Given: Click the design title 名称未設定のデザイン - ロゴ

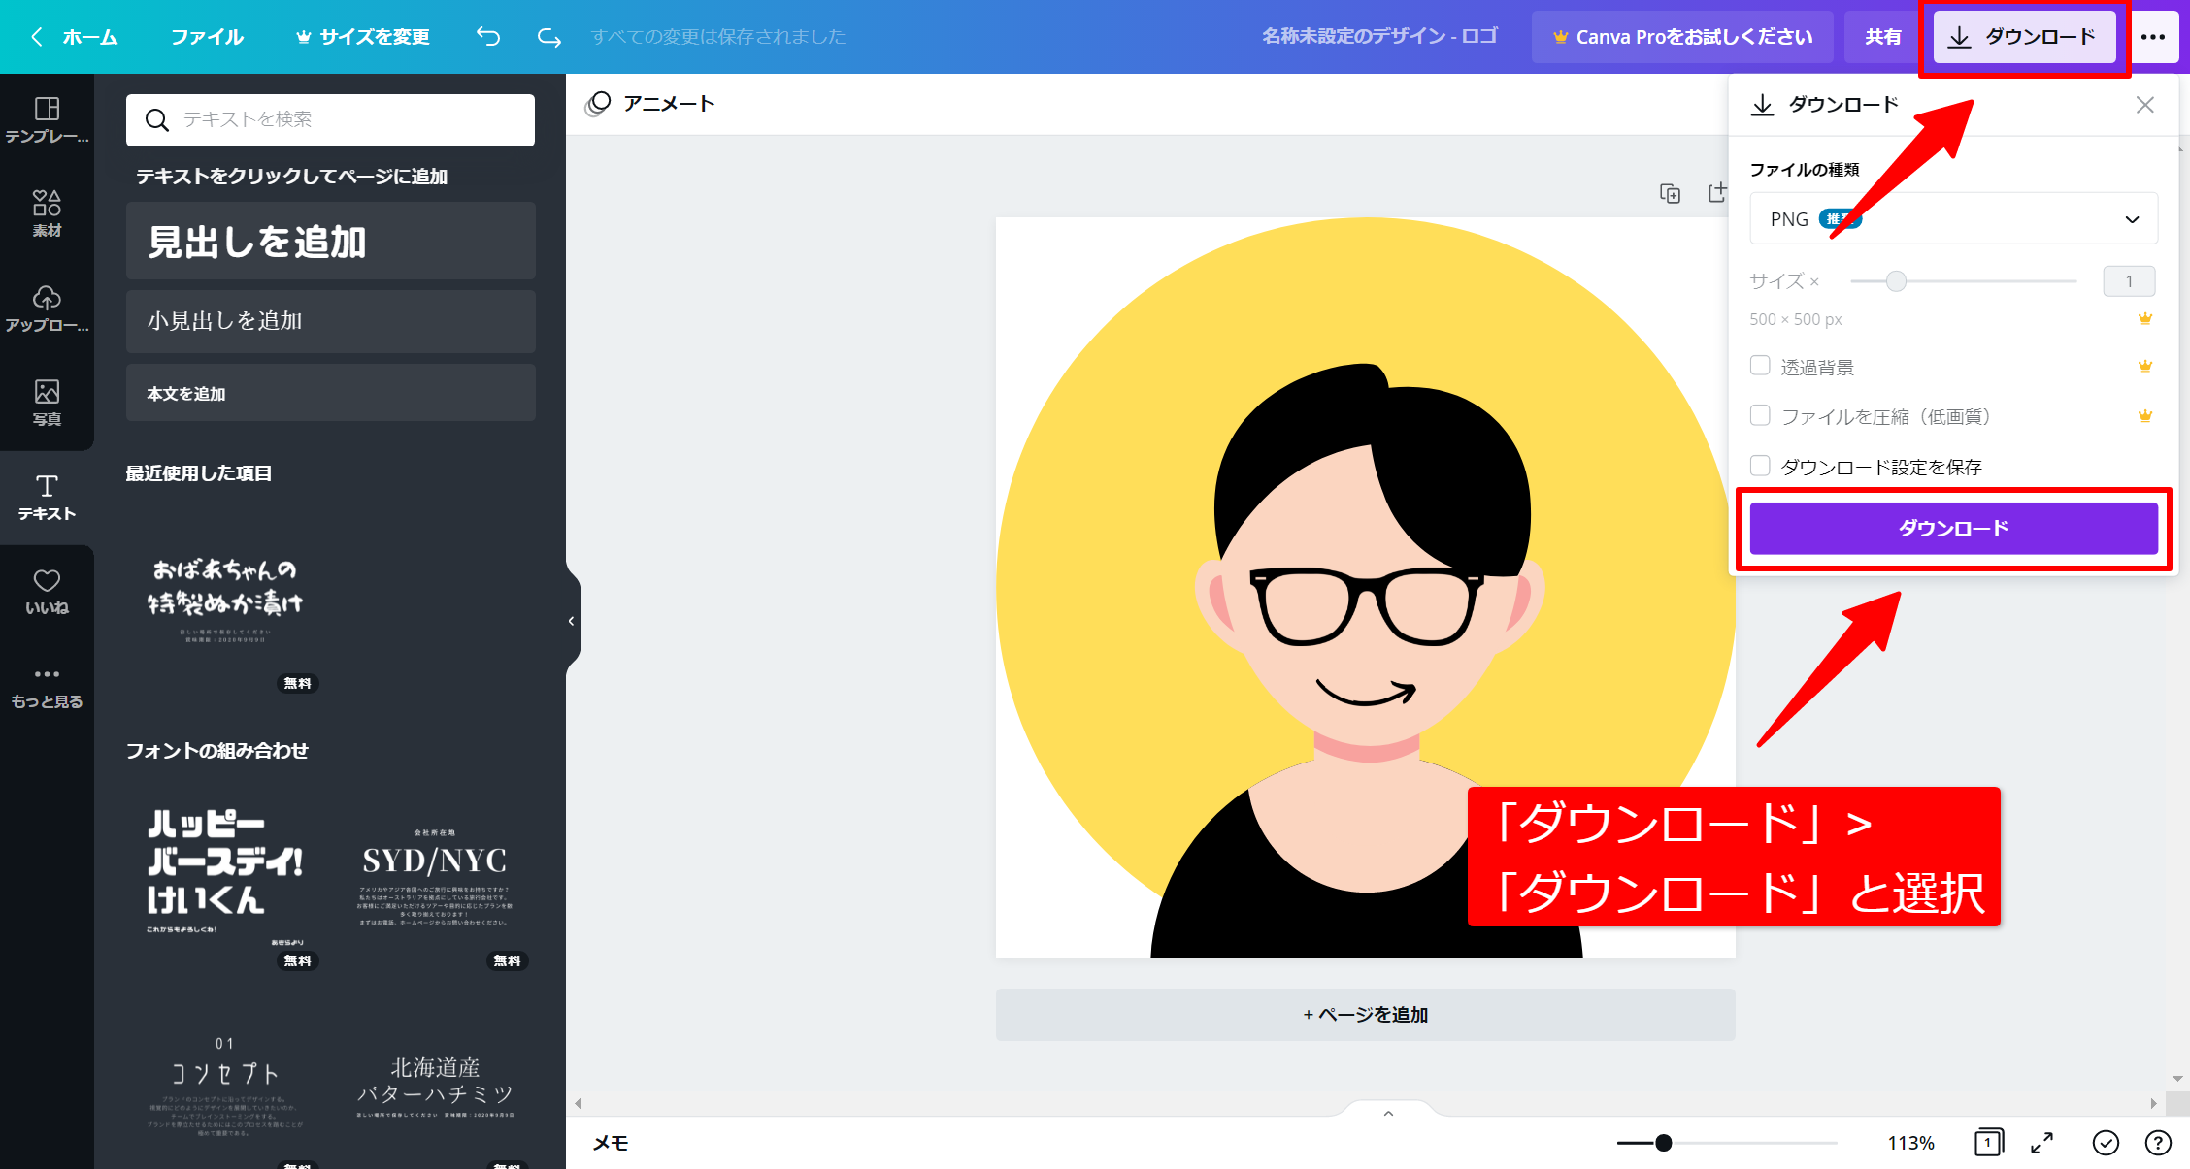Looking at the screenshot, I should click(x=1379, y=36).
